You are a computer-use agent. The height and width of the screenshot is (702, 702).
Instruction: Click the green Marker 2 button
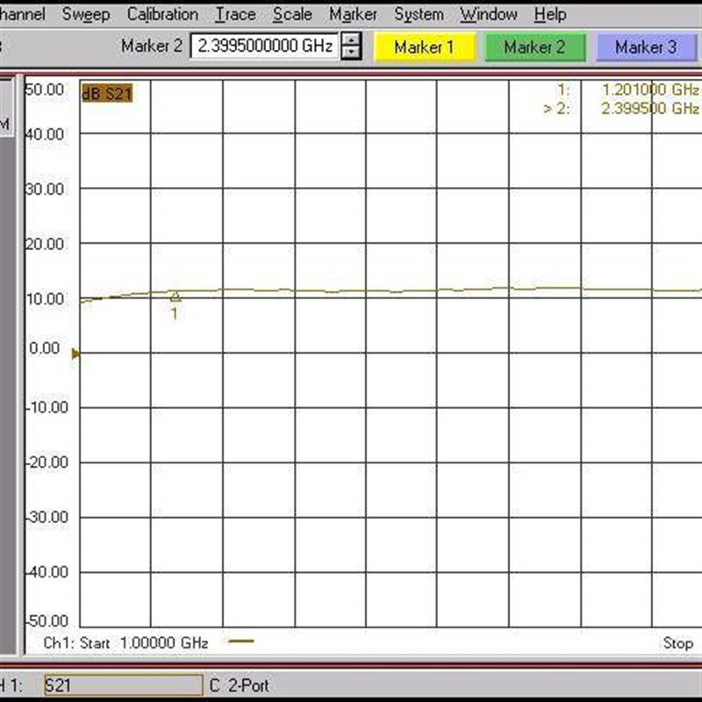pos(535,47)
